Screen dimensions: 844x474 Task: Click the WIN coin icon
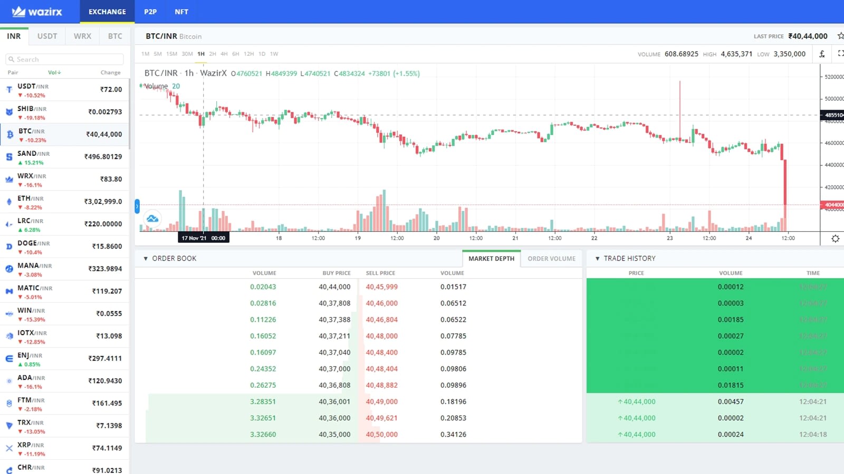coord(9,314)
